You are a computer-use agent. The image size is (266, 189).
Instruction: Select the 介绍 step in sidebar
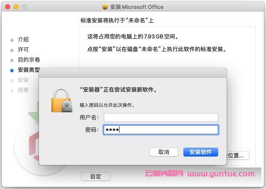(23, 40)
